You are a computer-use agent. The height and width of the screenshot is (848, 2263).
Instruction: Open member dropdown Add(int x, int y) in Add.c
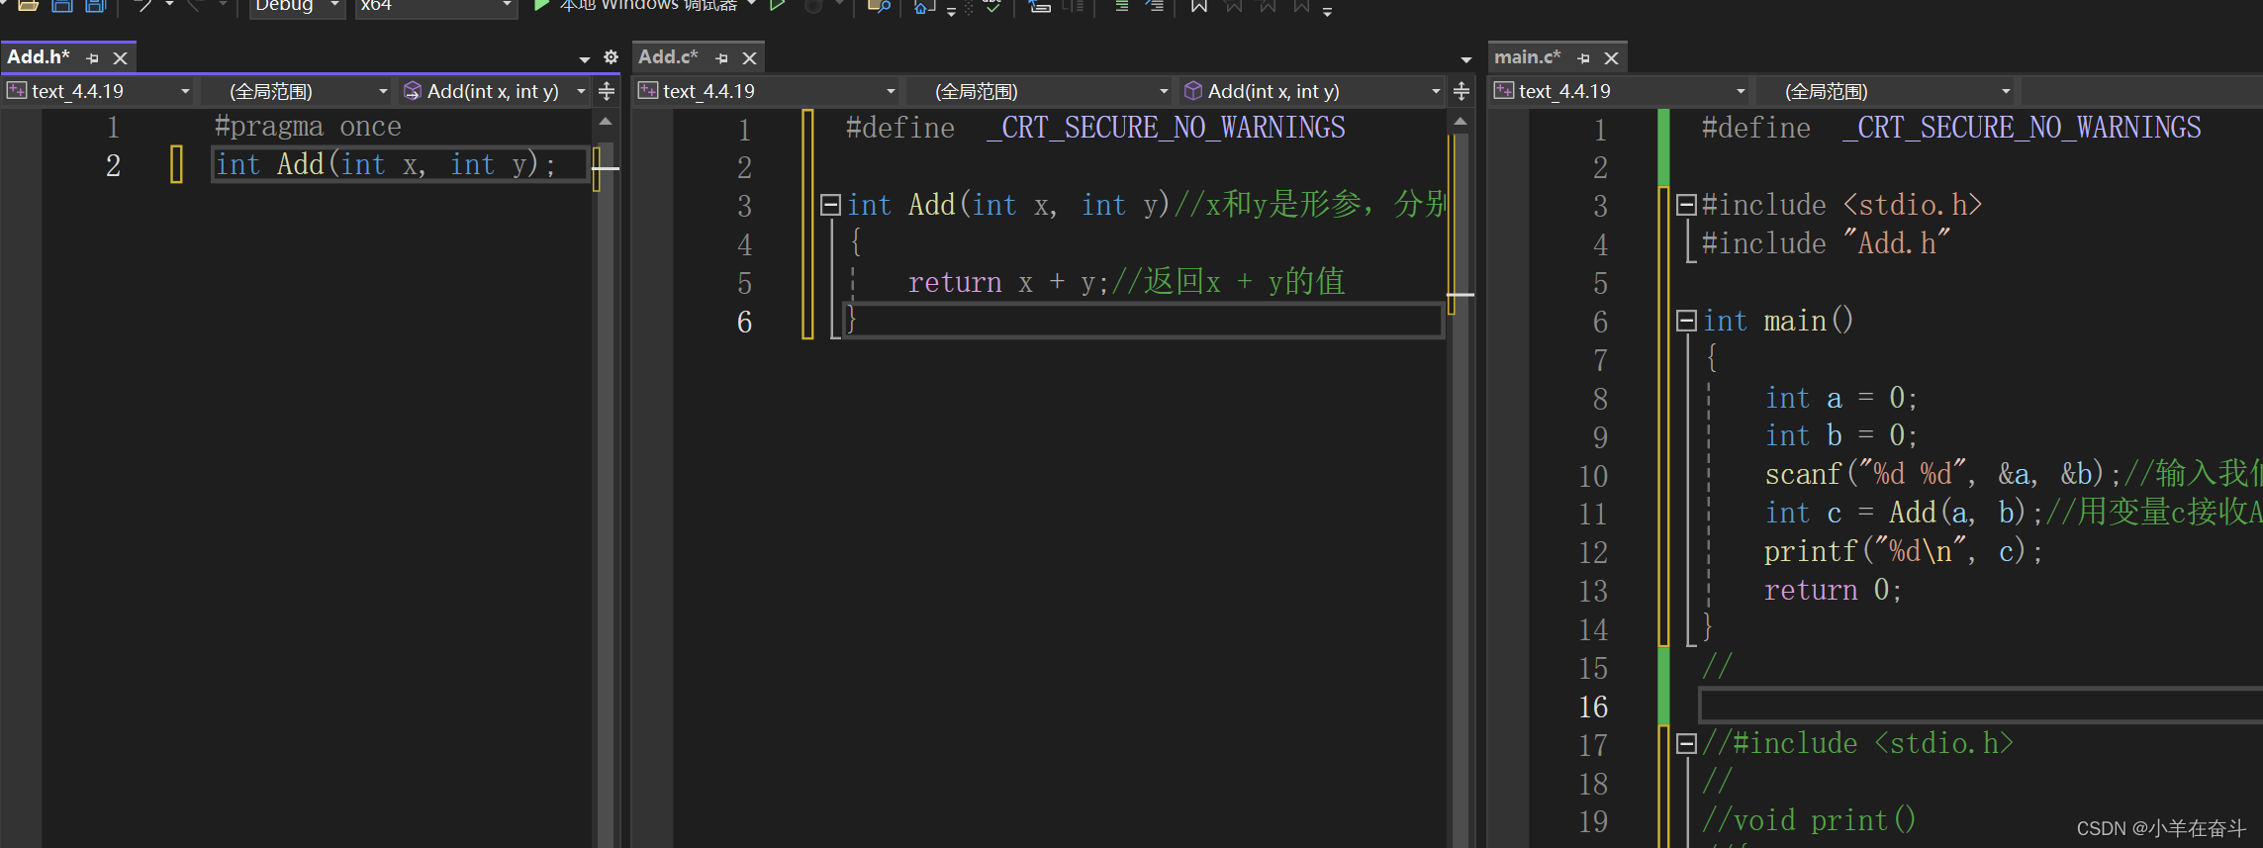point(1313,92)
